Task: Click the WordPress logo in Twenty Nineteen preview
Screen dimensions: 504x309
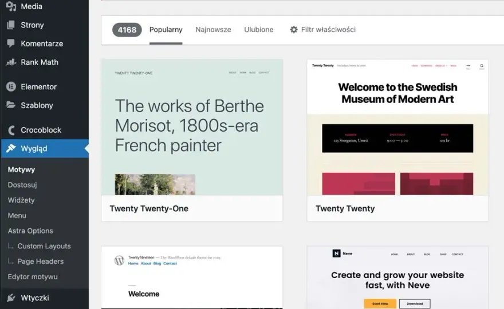Action: pos(119,260)
